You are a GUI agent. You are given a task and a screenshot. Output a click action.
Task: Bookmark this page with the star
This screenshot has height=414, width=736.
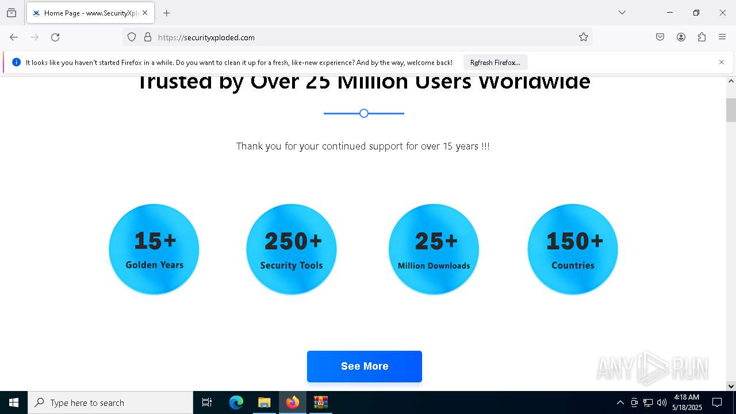584,37
